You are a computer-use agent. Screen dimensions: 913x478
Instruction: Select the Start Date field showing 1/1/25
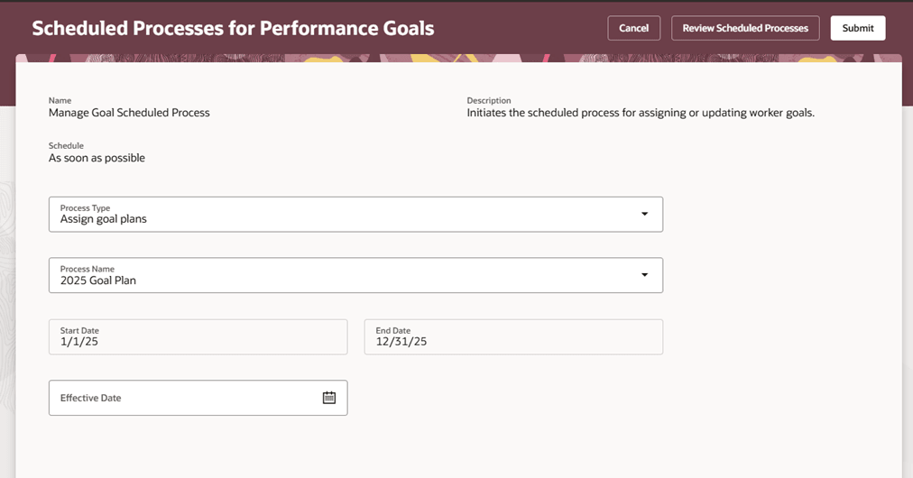point(198,336)
